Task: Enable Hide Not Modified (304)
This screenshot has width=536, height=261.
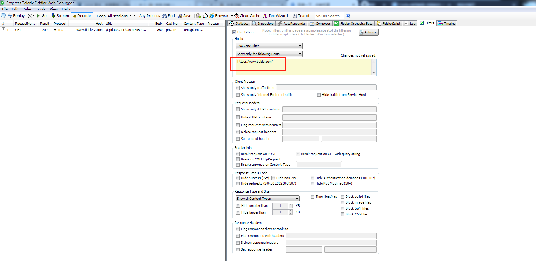Action: 312,183
